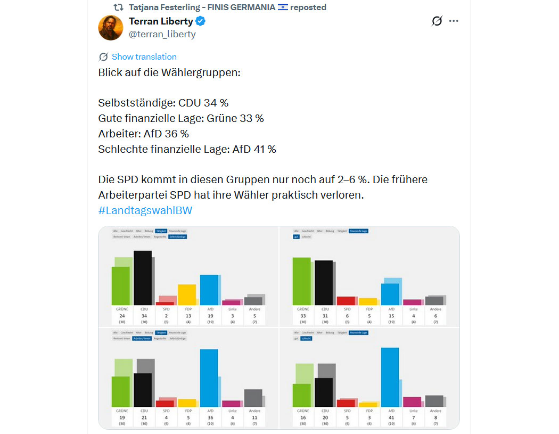Viewport: 559px width, 434px height.
Task: Click the tall blue AfD bar showing 41
Action: point(390,377)
